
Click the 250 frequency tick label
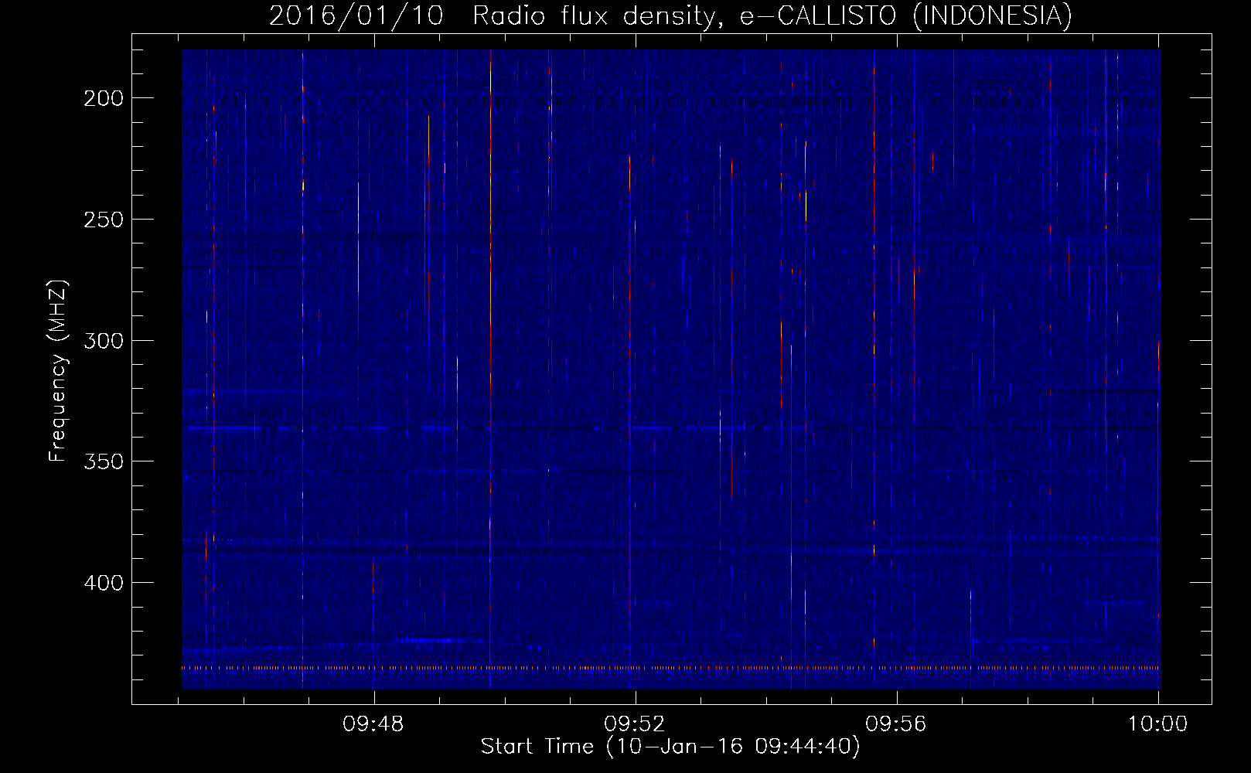(x=104, y=220)
